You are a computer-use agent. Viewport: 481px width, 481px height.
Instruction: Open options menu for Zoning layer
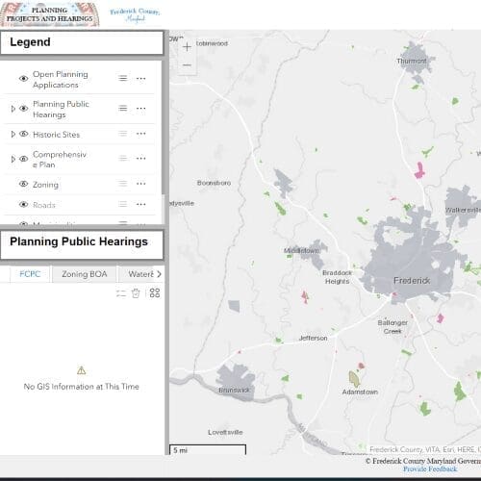pos(140,184)
